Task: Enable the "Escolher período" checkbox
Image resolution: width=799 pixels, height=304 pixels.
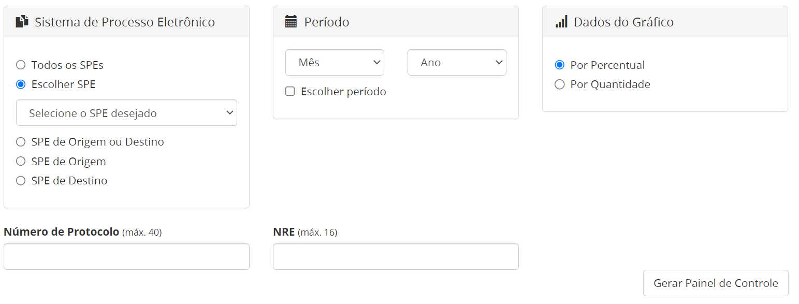Action: [289, 91]
